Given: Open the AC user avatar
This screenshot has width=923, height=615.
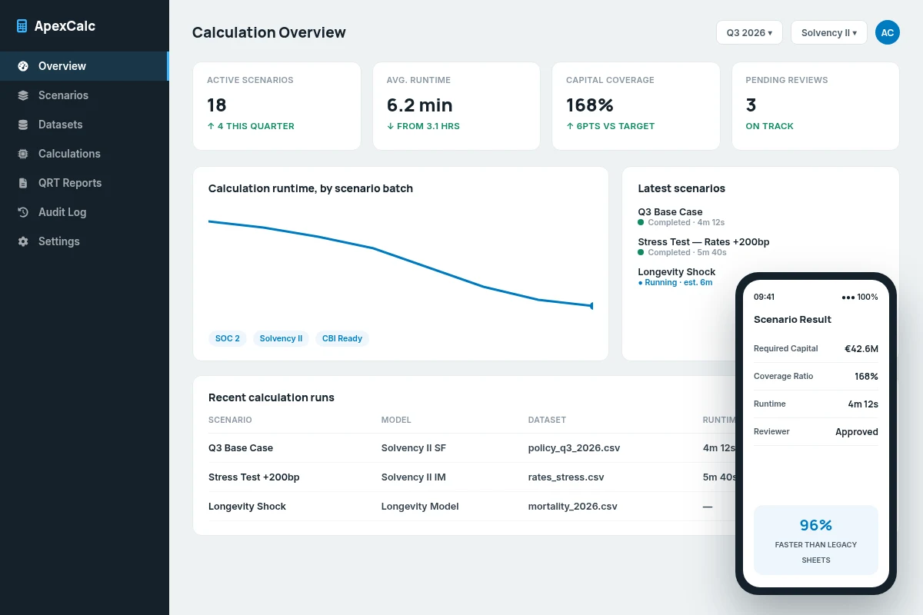Looking at the screenshot, I should tap(888, 32).
